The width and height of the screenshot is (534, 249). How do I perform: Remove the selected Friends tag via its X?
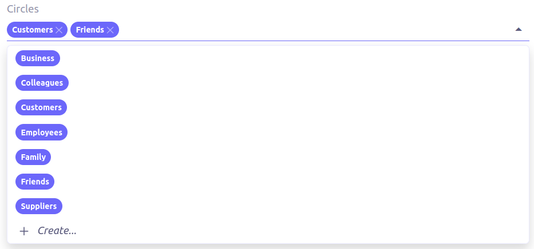pyautogui.click(x=110, y=30)
